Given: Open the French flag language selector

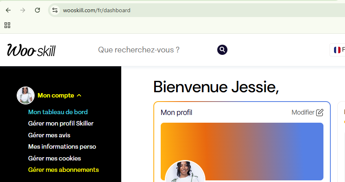Looking at the screenshot, I should (x=337, y=50).
